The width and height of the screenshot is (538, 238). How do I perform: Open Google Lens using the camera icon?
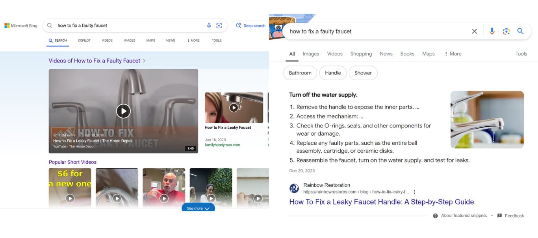pos(506,31)
